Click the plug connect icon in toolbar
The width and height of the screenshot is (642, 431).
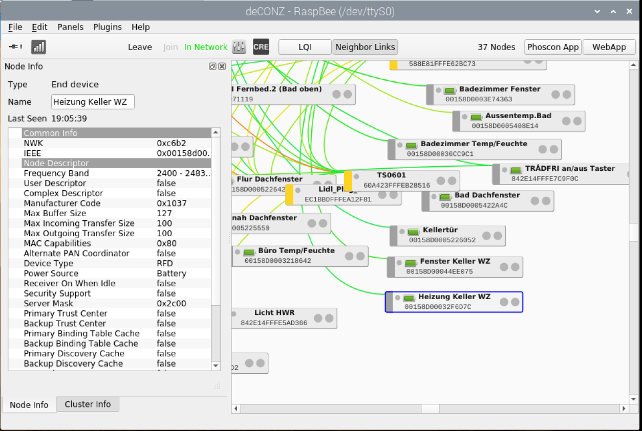coord(16,47)
